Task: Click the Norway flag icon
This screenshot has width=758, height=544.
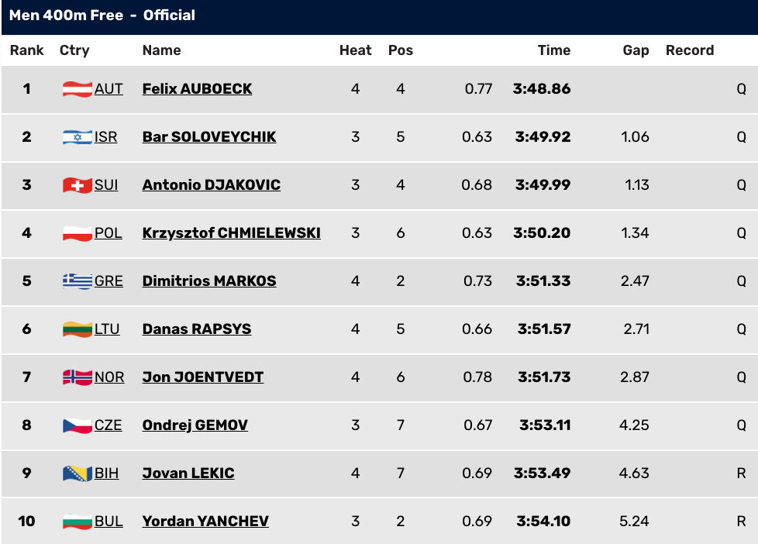Action: coord(78,377)
